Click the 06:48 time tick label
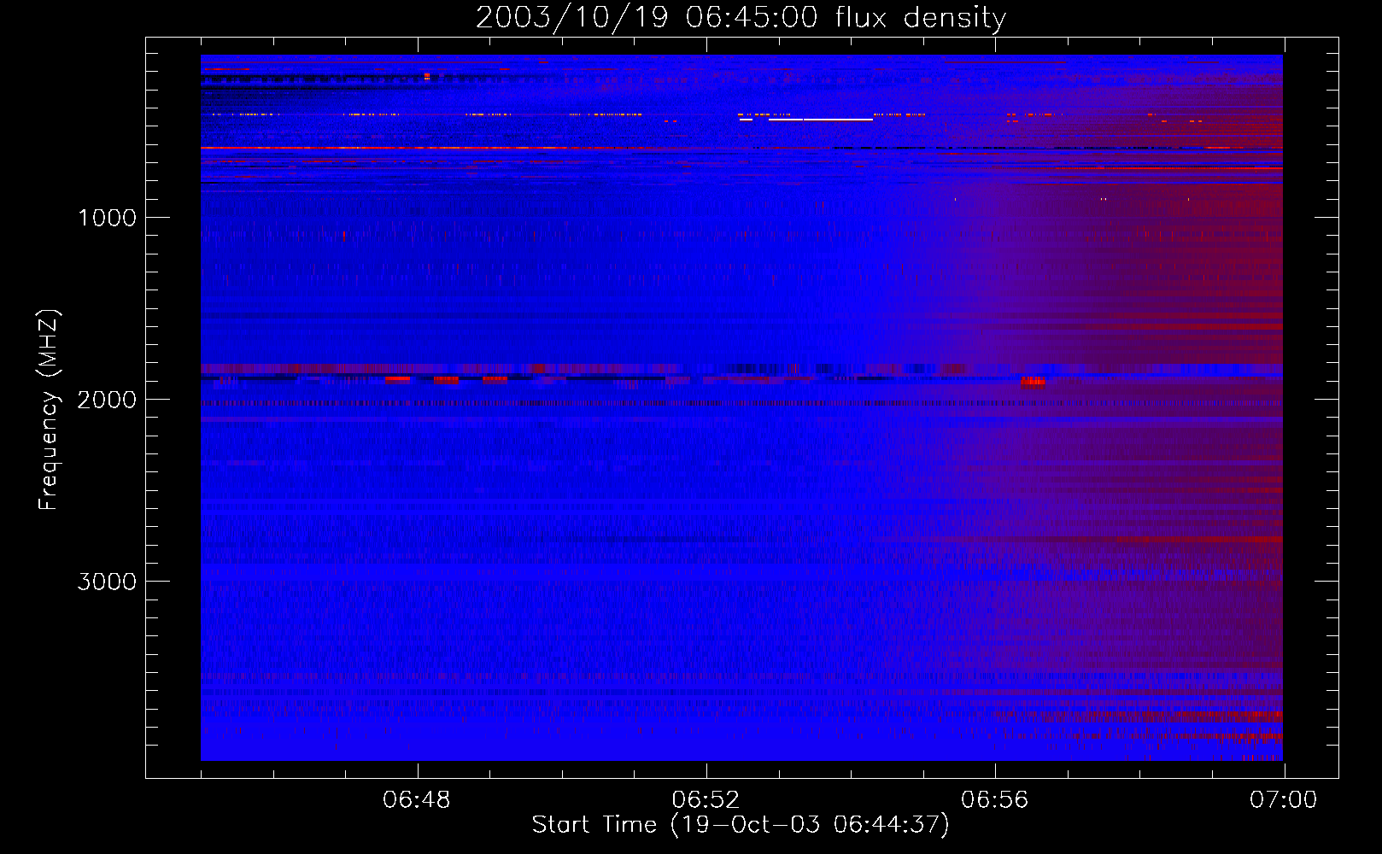This screenshot has width=1382, height=854. [417, 800]
